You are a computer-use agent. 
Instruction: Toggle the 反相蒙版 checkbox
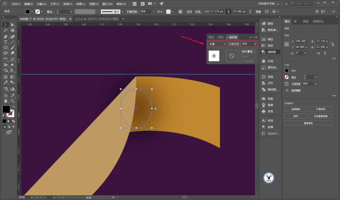pyautogui.click(x=241, y=61)
